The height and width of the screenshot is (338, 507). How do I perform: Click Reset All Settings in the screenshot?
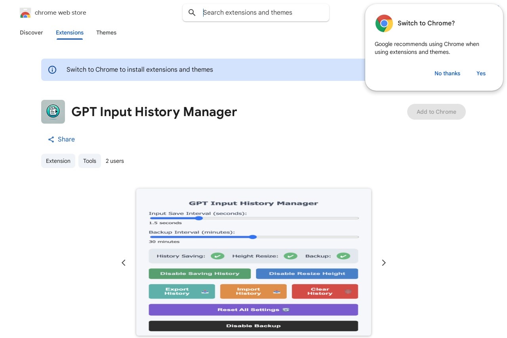click(x=253, y=310)
